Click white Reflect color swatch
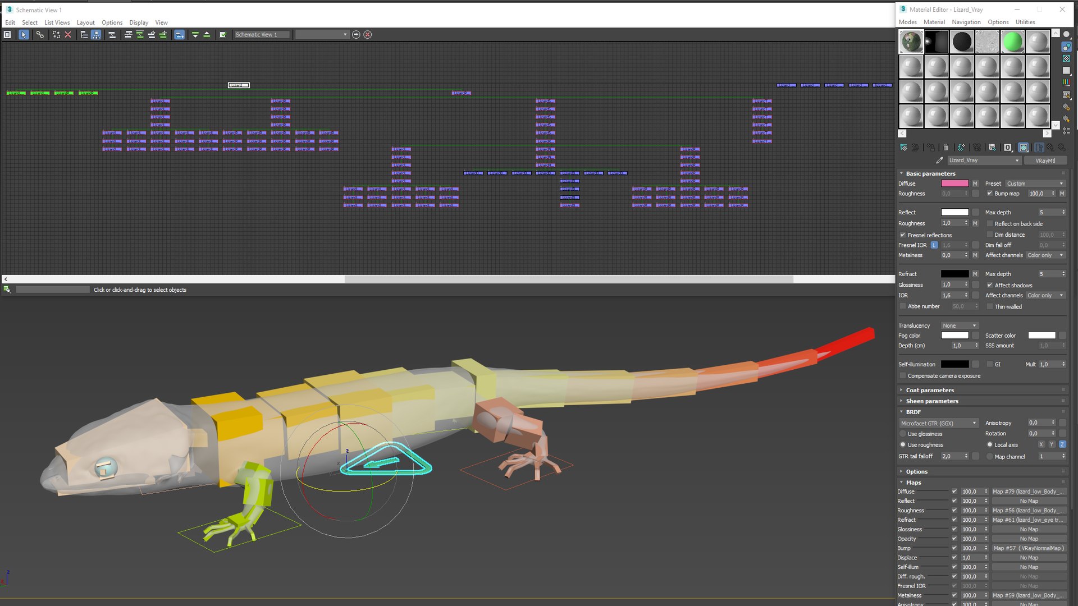Screen dimensions: 1078x606 (954, 213)
